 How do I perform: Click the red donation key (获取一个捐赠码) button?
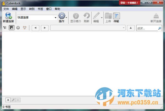pos(130,3)
